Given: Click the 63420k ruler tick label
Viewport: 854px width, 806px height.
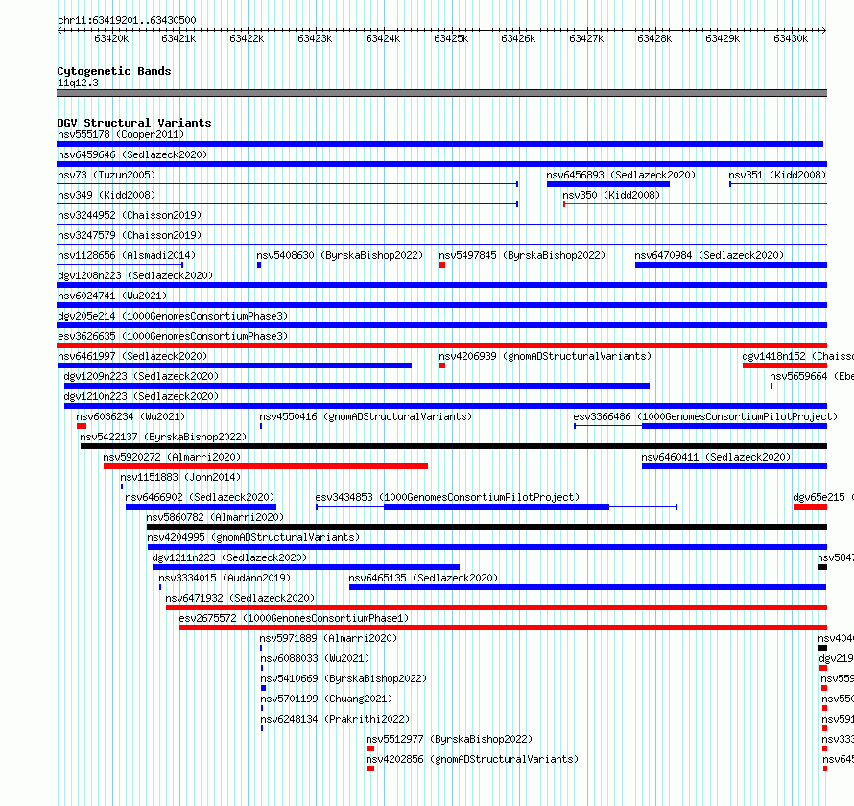Looking at the screenshot, I should click(x=111, y=38).
